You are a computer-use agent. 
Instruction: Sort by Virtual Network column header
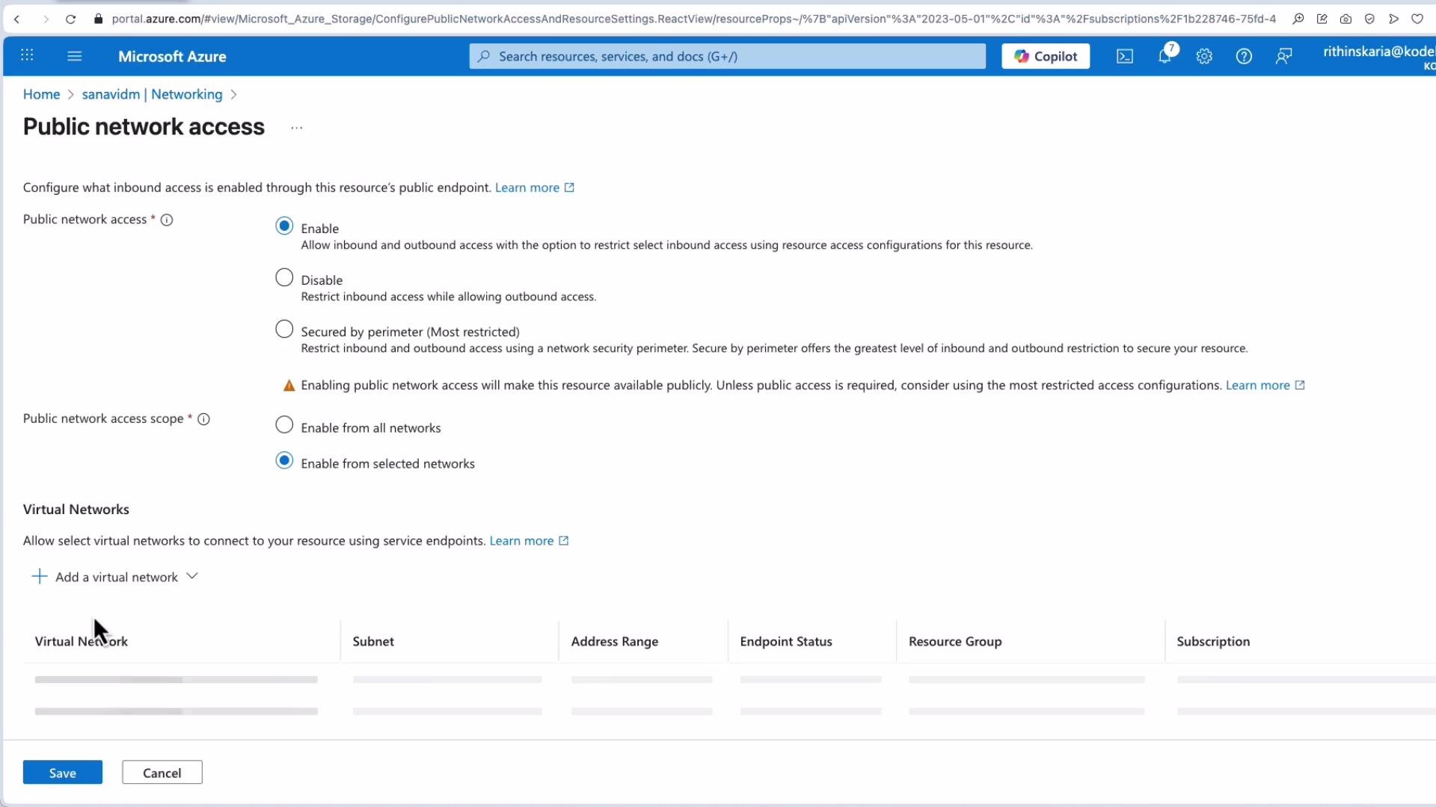82,641
